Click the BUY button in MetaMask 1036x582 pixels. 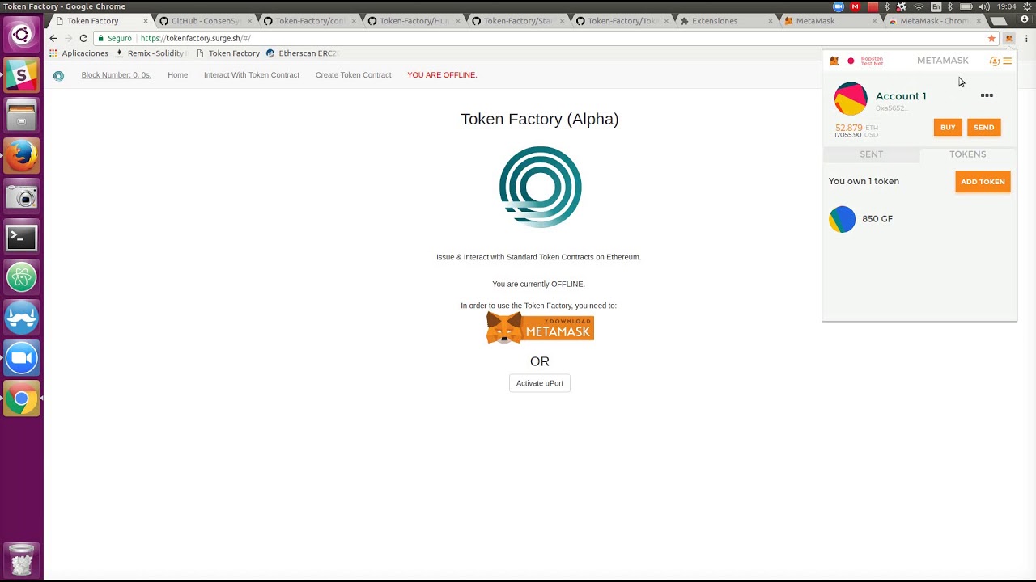[x=948, y=127]
